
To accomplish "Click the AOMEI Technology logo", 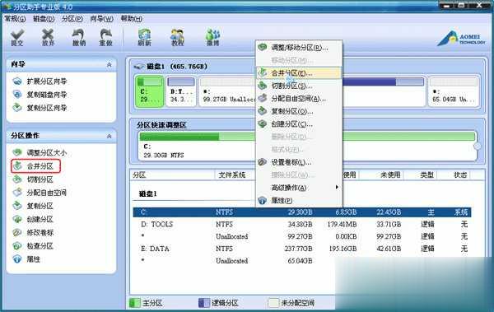I will pos(461,39).
